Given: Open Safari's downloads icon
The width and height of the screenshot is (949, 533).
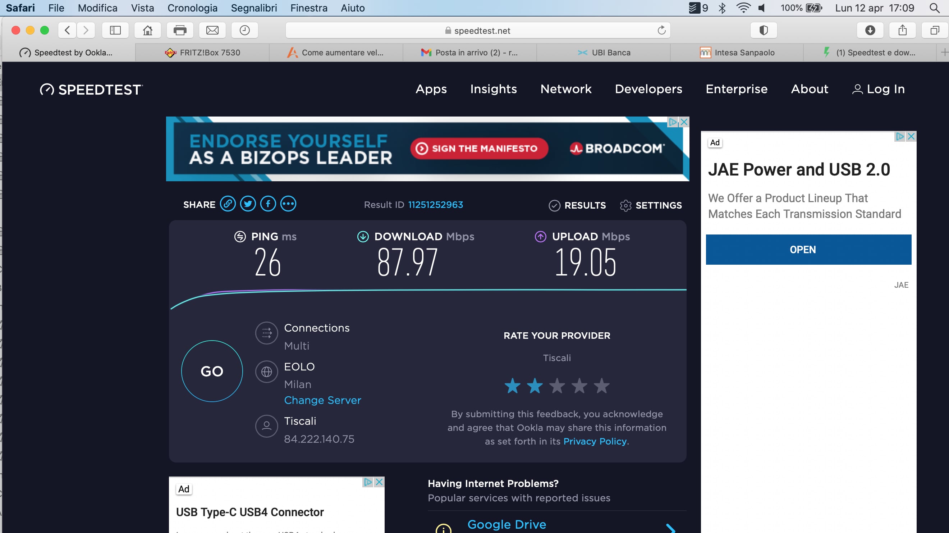Looking at the screenshot, I should 870,30.
